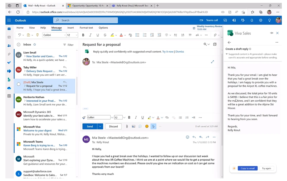Open the OneDrive cloud sidebar icon

pos(9,88)
